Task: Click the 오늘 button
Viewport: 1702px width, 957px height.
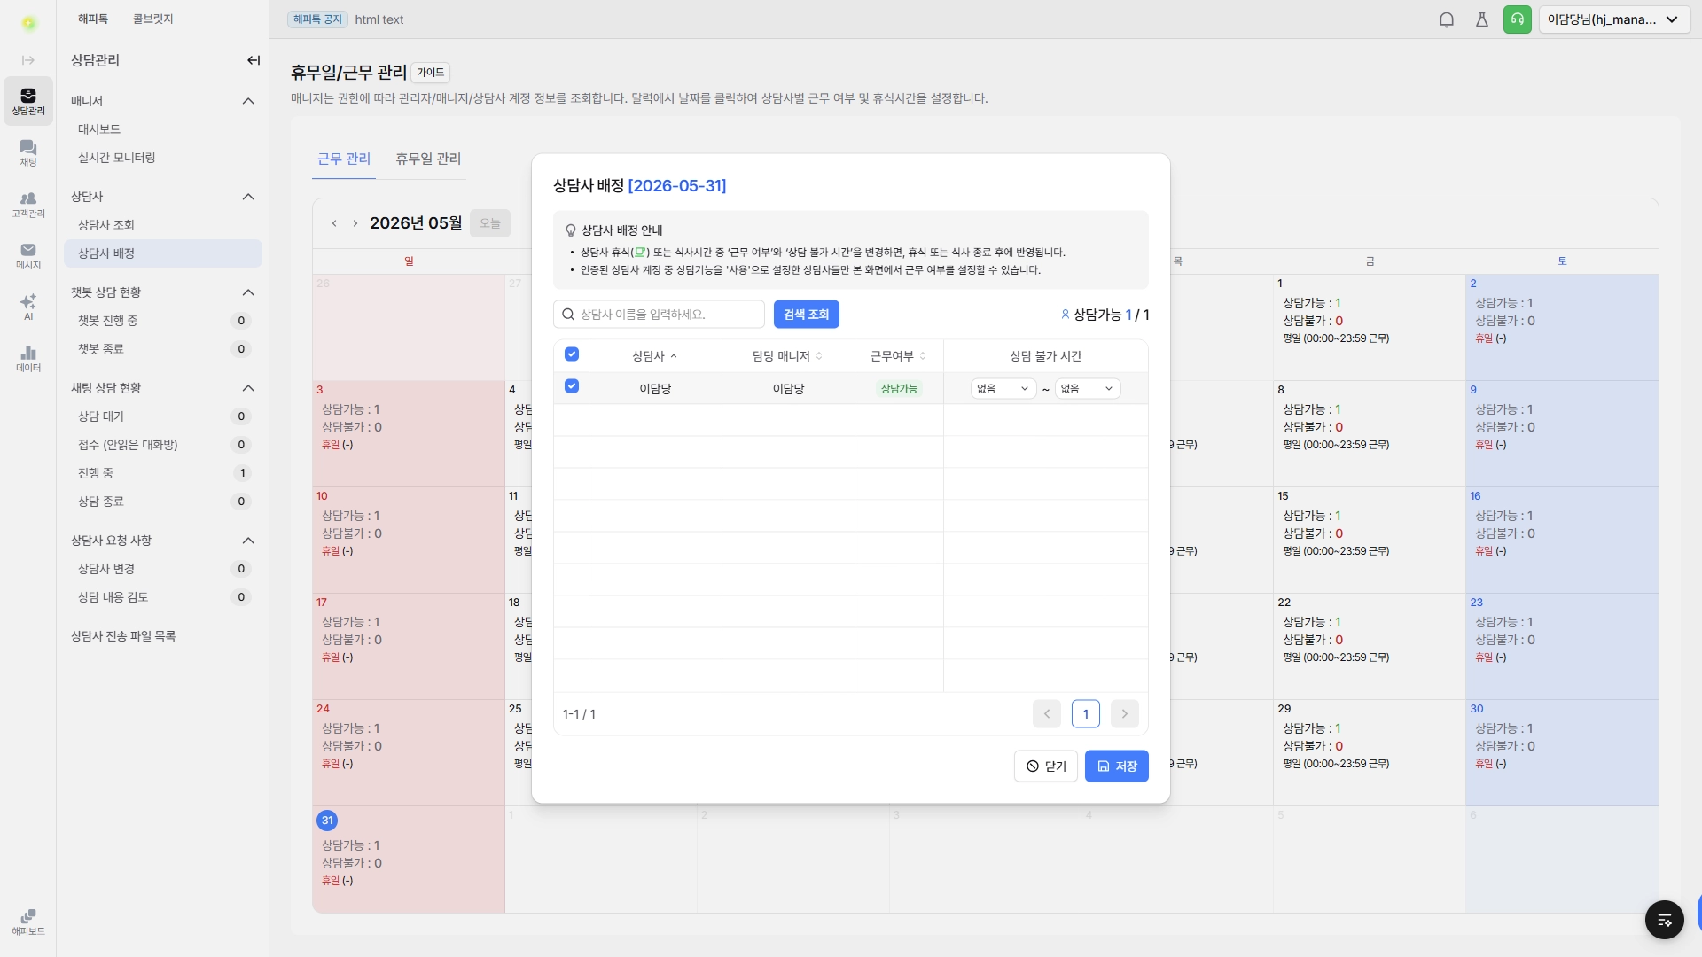Action: point(490,223)
